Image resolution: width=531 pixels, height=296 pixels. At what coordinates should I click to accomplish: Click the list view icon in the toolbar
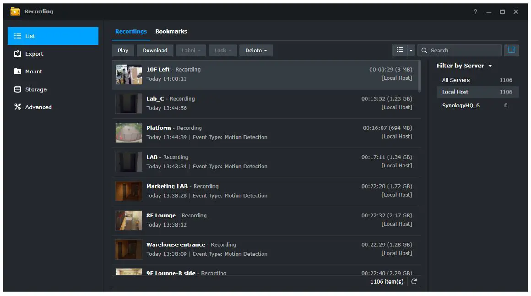(399, 50)
